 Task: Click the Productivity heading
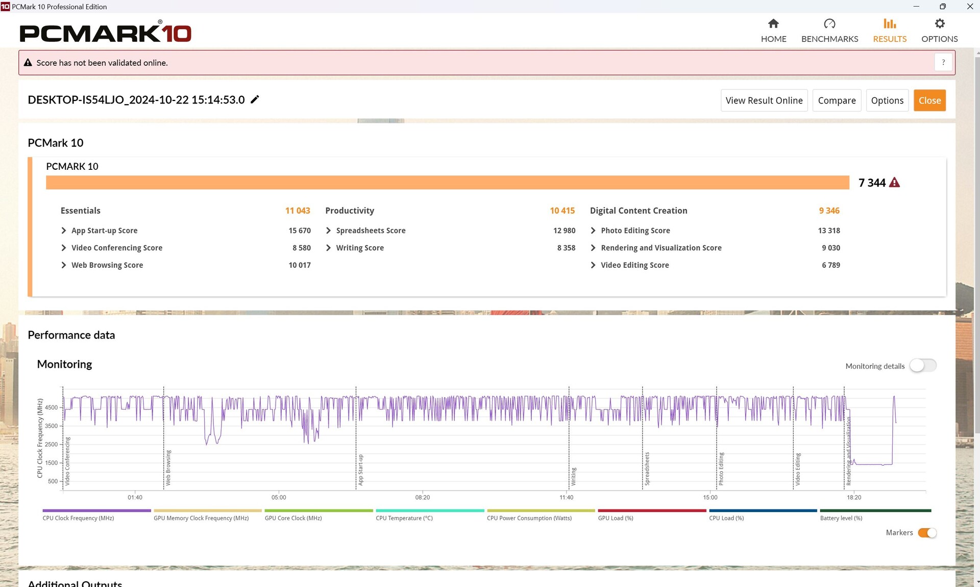coord(350,211)
